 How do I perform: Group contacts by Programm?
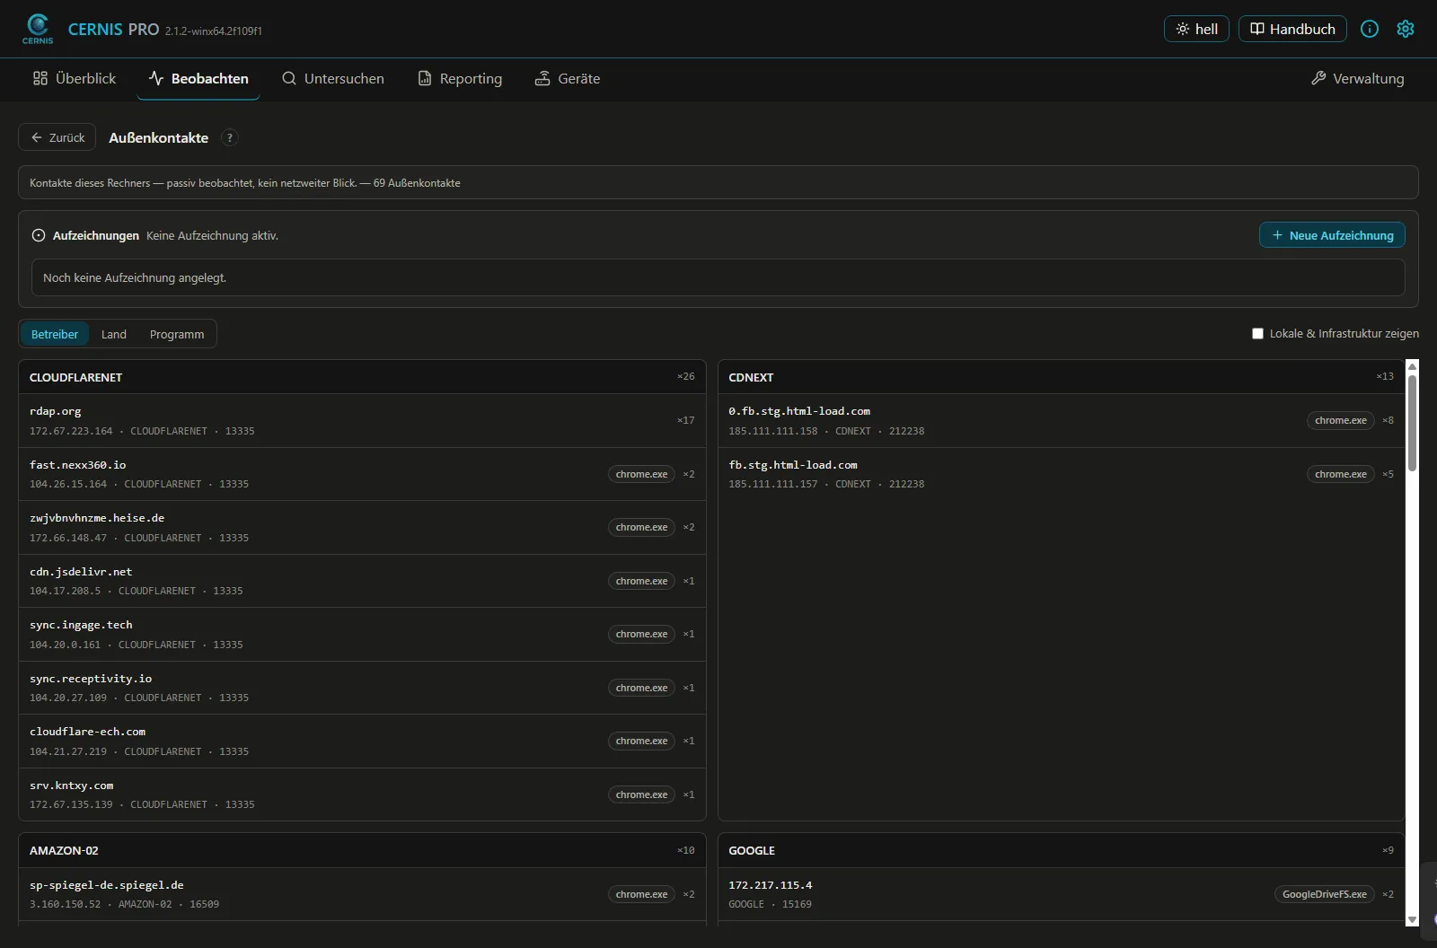(x=177, y=334)
